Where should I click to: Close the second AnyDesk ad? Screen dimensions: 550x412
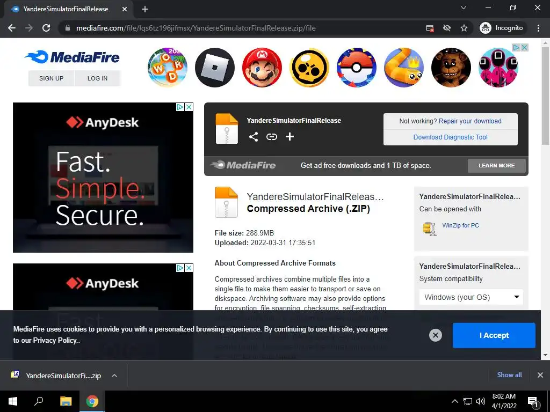click(189, 268)
